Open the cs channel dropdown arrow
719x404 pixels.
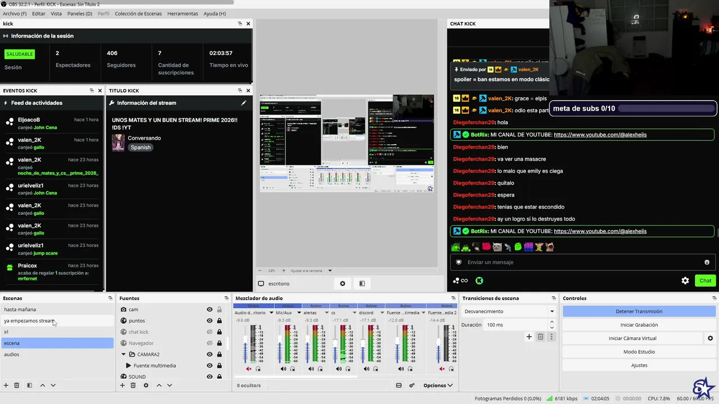click(x=354, y=313)
